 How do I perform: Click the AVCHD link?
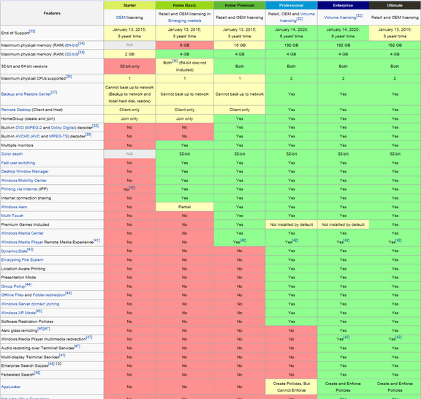pos(22,136)
